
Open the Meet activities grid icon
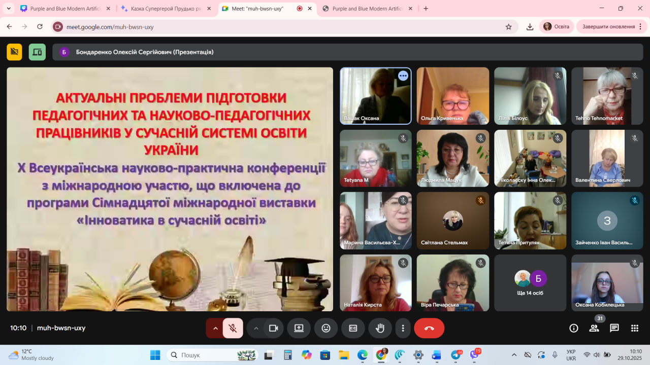point(634,328)
